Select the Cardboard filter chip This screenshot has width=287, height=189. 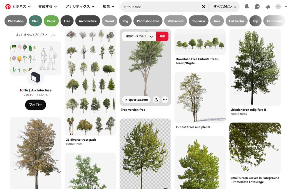pos(274,21)
